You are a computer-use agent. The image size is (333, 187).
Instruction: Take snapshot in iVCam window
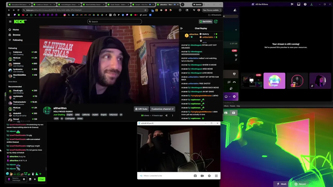195,176
